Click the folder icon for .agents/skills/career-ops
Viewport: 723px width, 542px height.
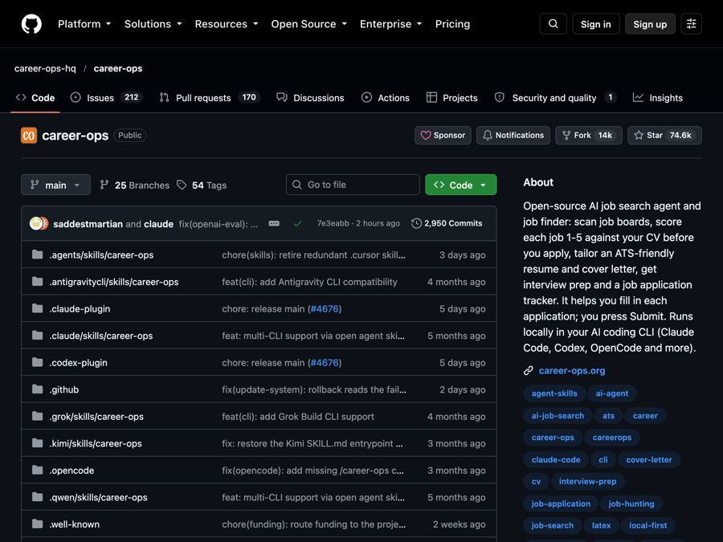37,255
